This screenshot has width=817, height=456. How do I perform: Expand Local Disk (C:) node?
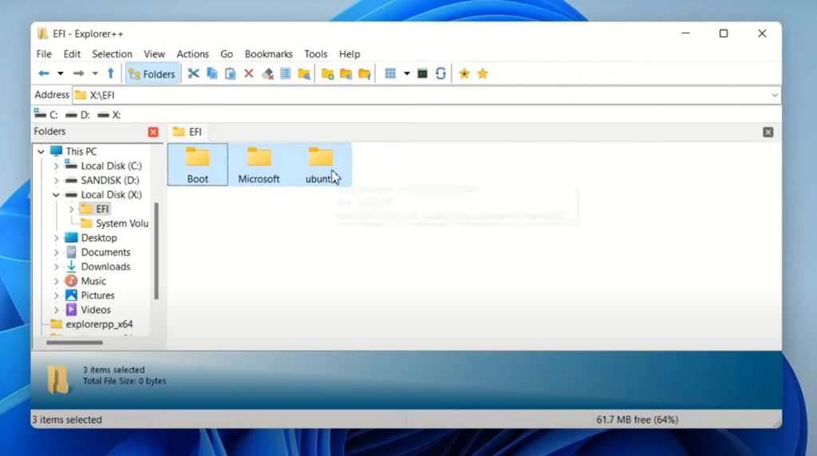(56, 166)
